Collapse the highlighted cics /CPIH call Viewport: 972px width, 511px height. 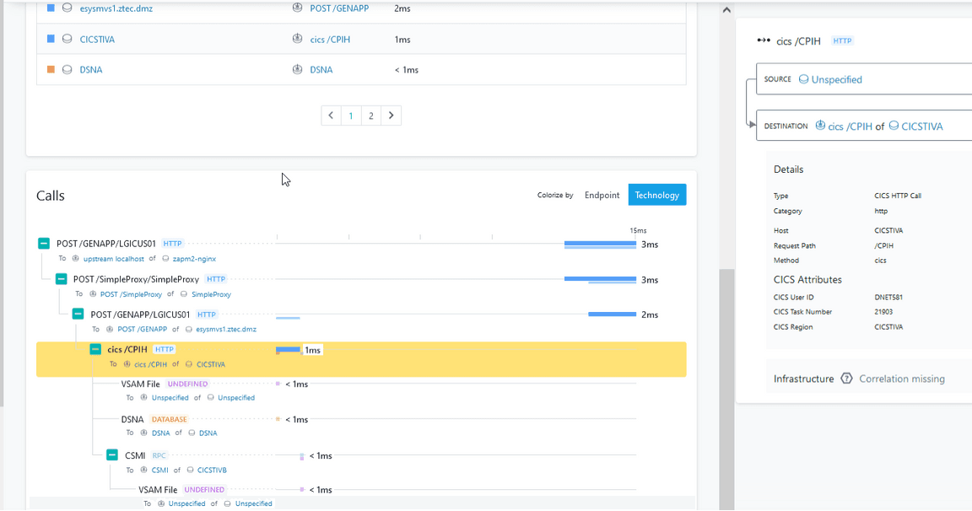(95, 349)
